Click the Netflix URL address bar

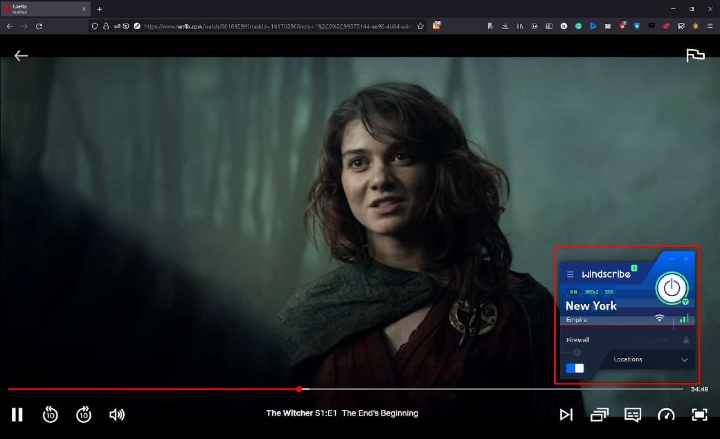(278, 26)
